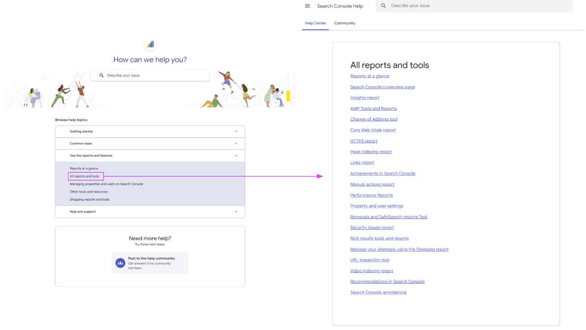This screenshot has height=330, width=586.
Task: Click the 'All reports and tools' page heading
Action: [x=390, y=65]
